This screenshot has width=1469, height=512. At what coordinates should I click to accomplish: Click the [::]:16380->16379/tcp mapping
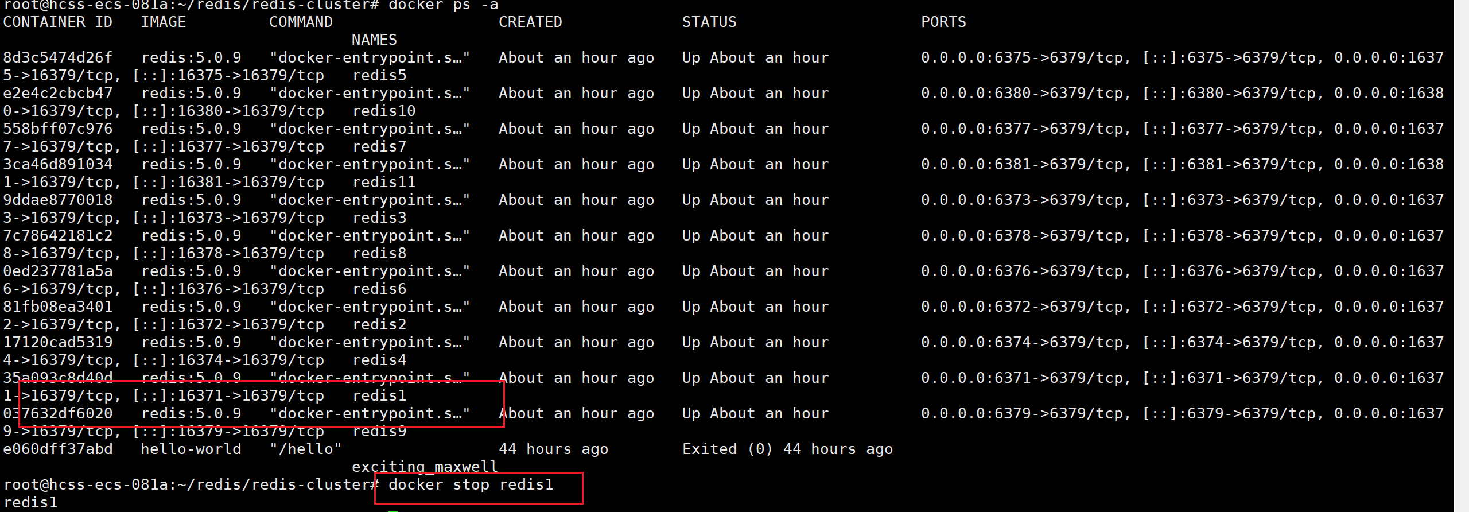coord(228,111)
